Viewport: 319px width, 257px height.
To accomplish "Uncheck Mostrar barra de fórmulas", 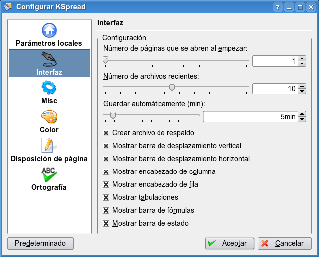I will click(x=106, y=211).
